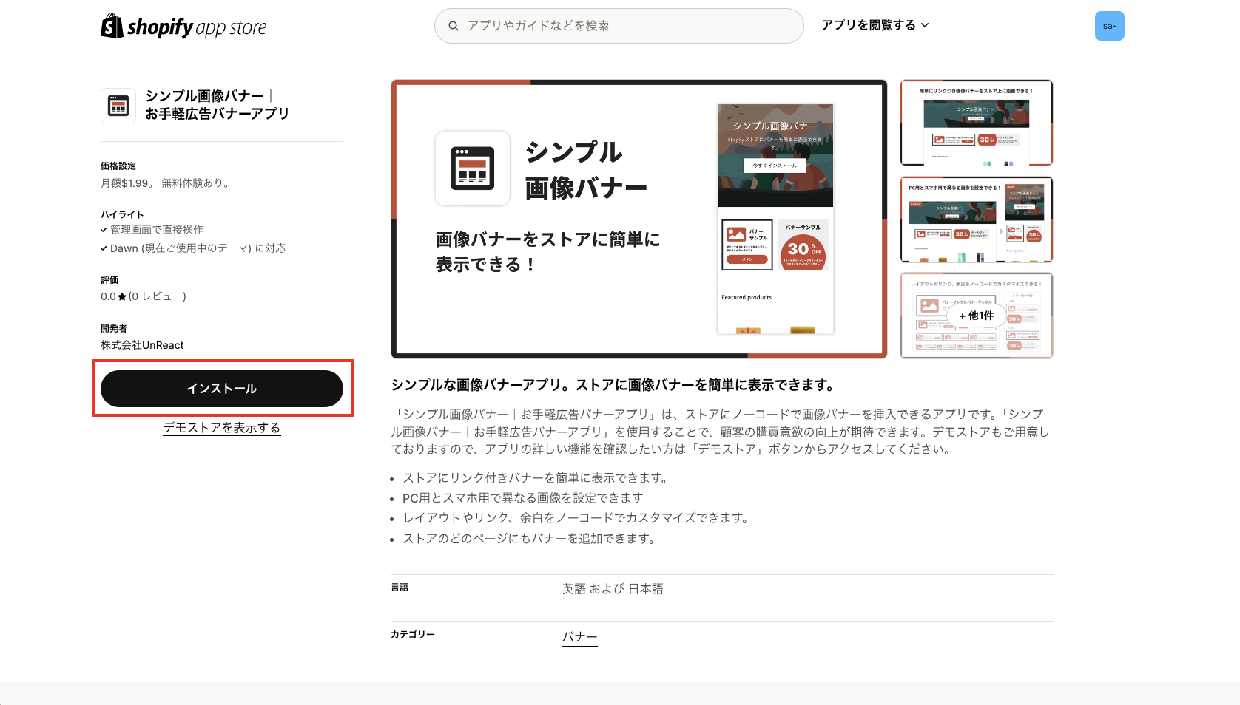This screenshot has width=1240, height=705.
Task: Click the 株式会社UnReact developer link
Action: pyautogui.click(x=141, y=344)
